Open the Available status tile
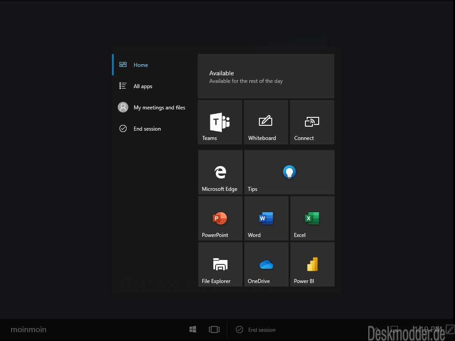Image resolution: width=455 pixels, height=341 pixels. [x=266, y=76]
